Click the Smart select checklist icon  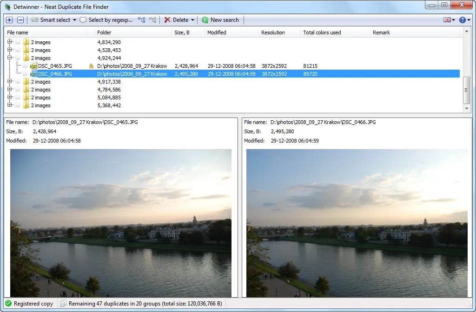click(33, 20)
